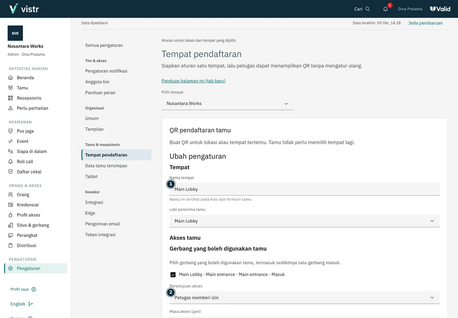Open Tempat pendaftaran settings item
The width and height of the screenshot is (458, 318).
tap(116, 155)
